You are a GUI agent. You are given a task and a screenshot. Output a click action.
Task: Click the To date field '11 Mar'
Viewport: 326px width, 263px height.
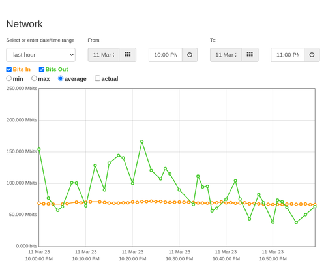(x=226, y=55)
